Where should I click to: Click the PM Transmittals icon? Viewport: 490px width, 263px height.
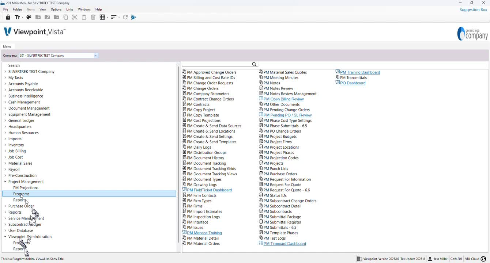[x=338, y=77]
